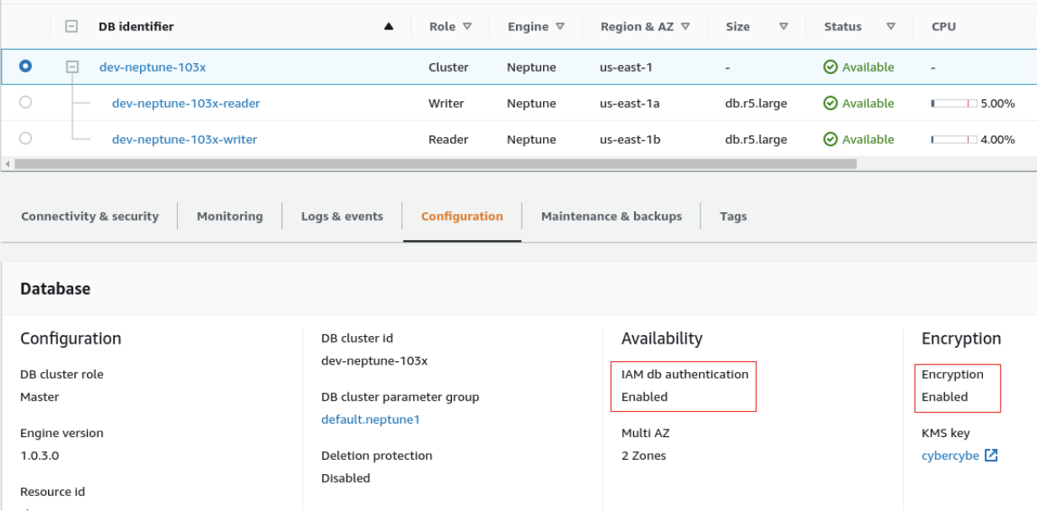Click the 4.00% CPU usage bar
The image size is (1037, 512).
pyautogui.click(x=954, y=140)
